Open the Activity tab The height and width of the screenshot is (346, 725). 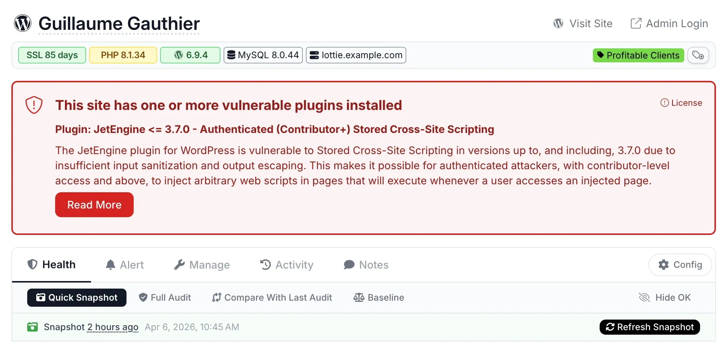tap(287, 264)
